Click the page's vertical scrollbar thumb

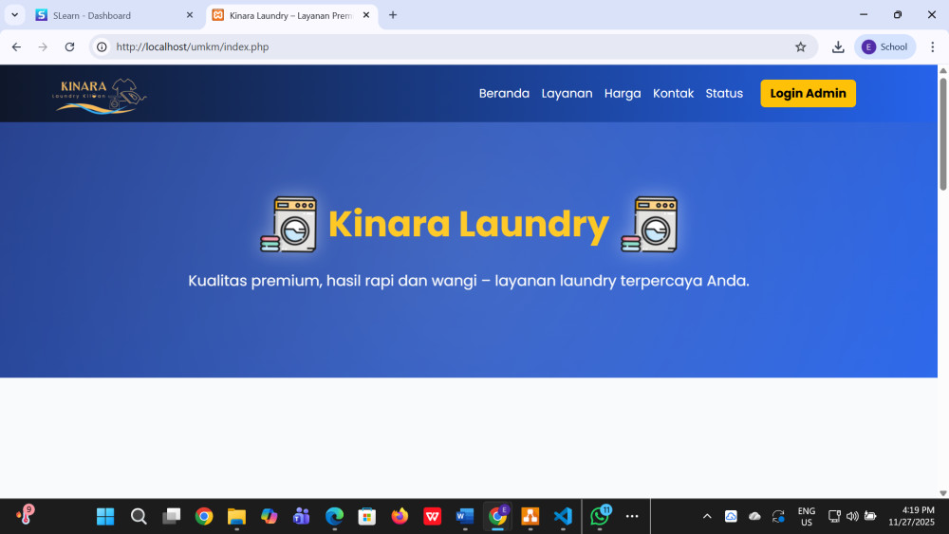tap(942, 133)
